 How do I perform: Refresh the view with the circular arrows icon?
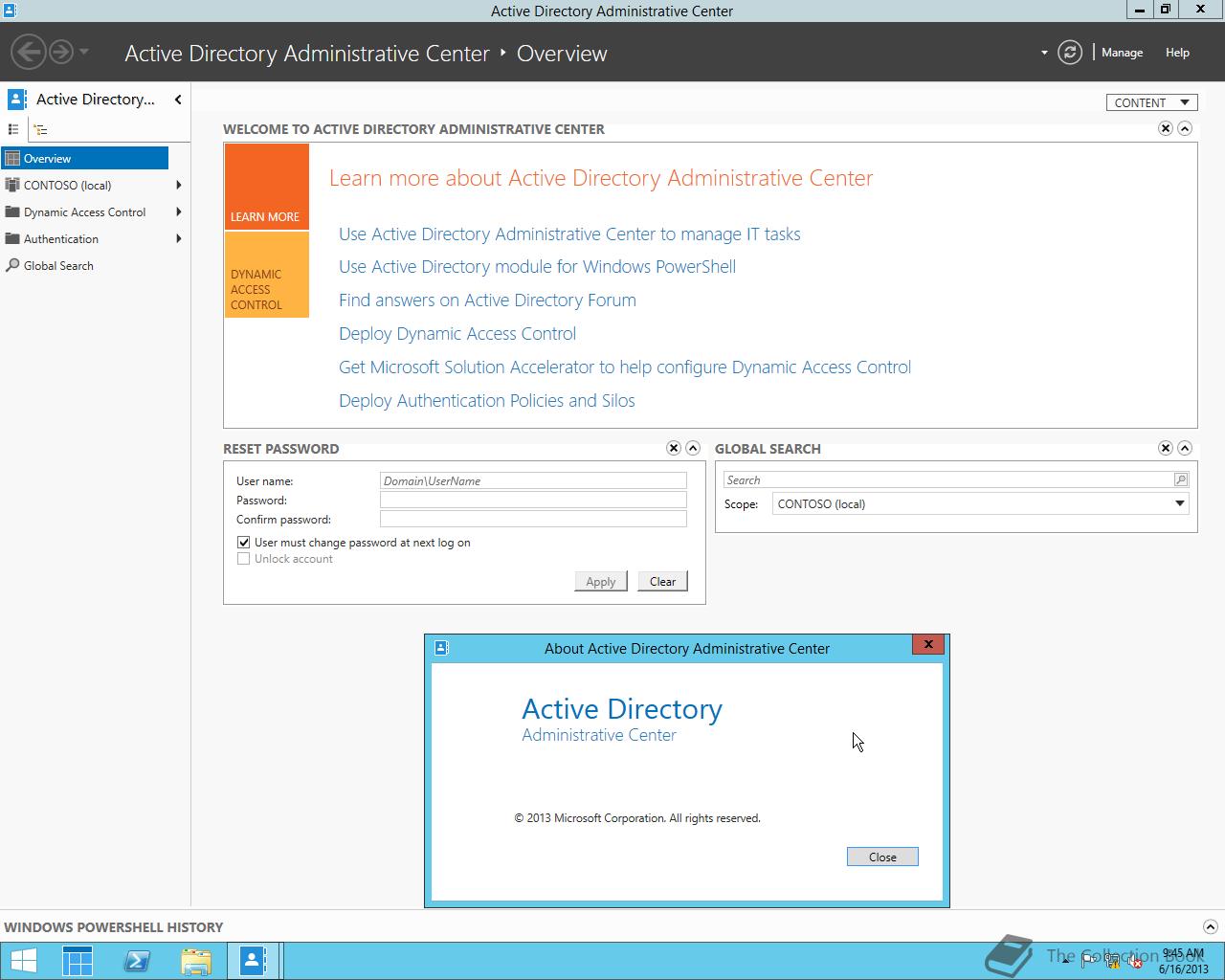(1070, 53)
